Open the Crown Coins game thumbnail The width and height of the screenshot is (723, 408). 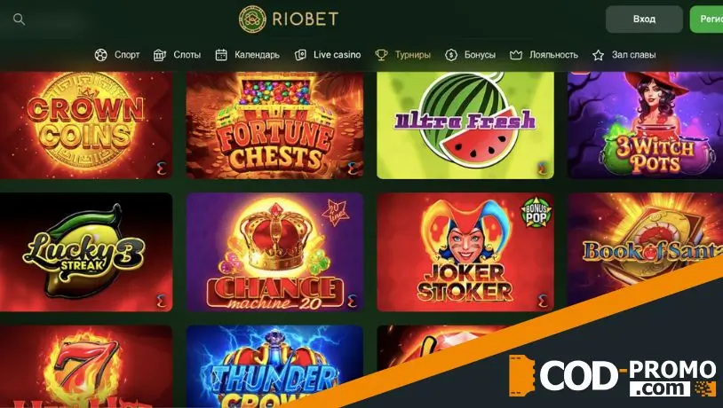click(x=86, y=125)
